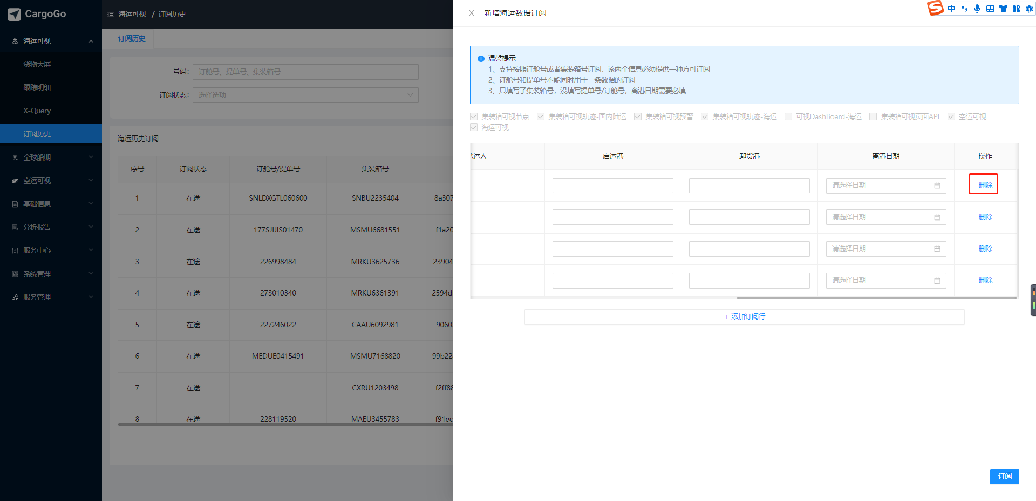1036x501 pixels.
Task: Click the 海运历史订阅 table horizontal scrollbar
Action: click(x=285, y=425)
